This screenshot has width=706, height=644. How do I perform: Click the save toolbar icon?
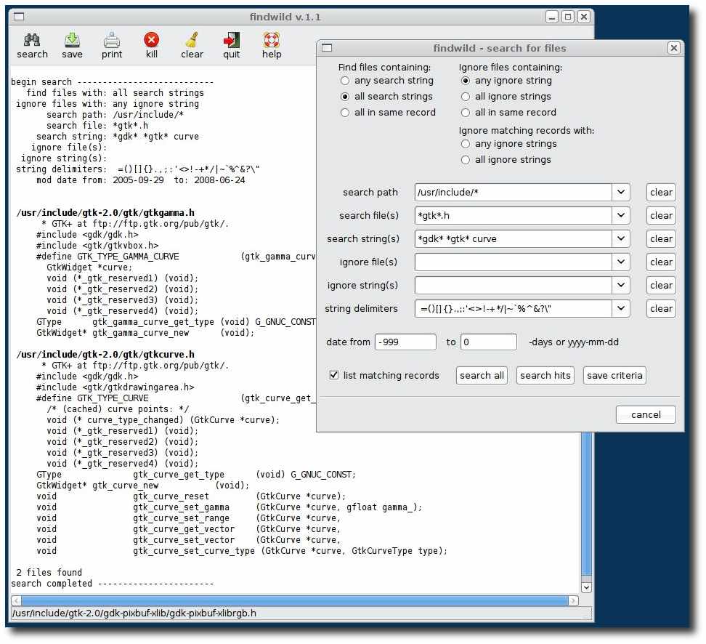point(72,40)
